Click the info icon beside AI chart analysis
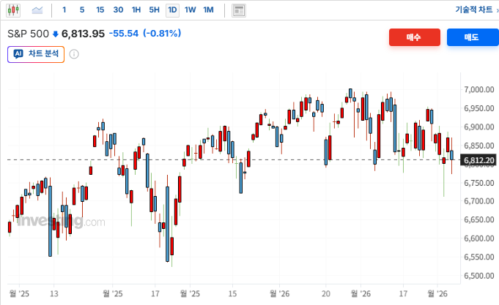 [x=74, y=54]
